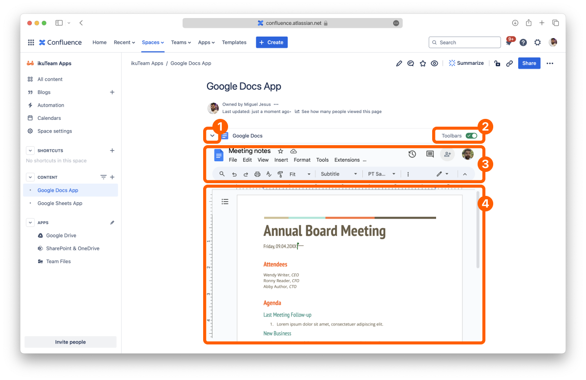586x380 pixels.
Task: Open the Docs Insert menu
Action: click(x=281, y=160)
